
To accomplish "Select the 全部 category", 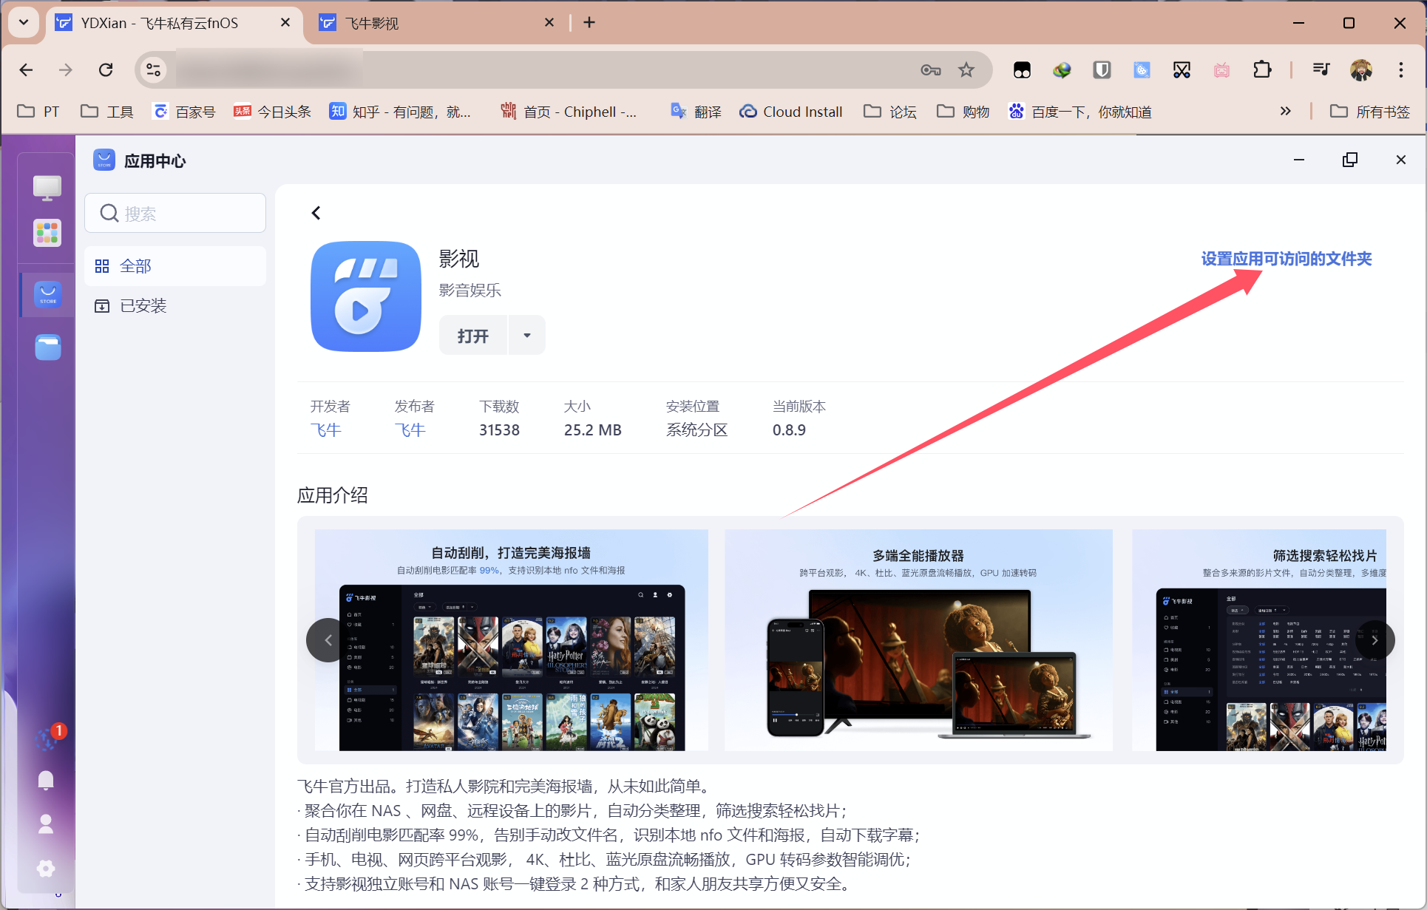I will click(x=175, y=266).
